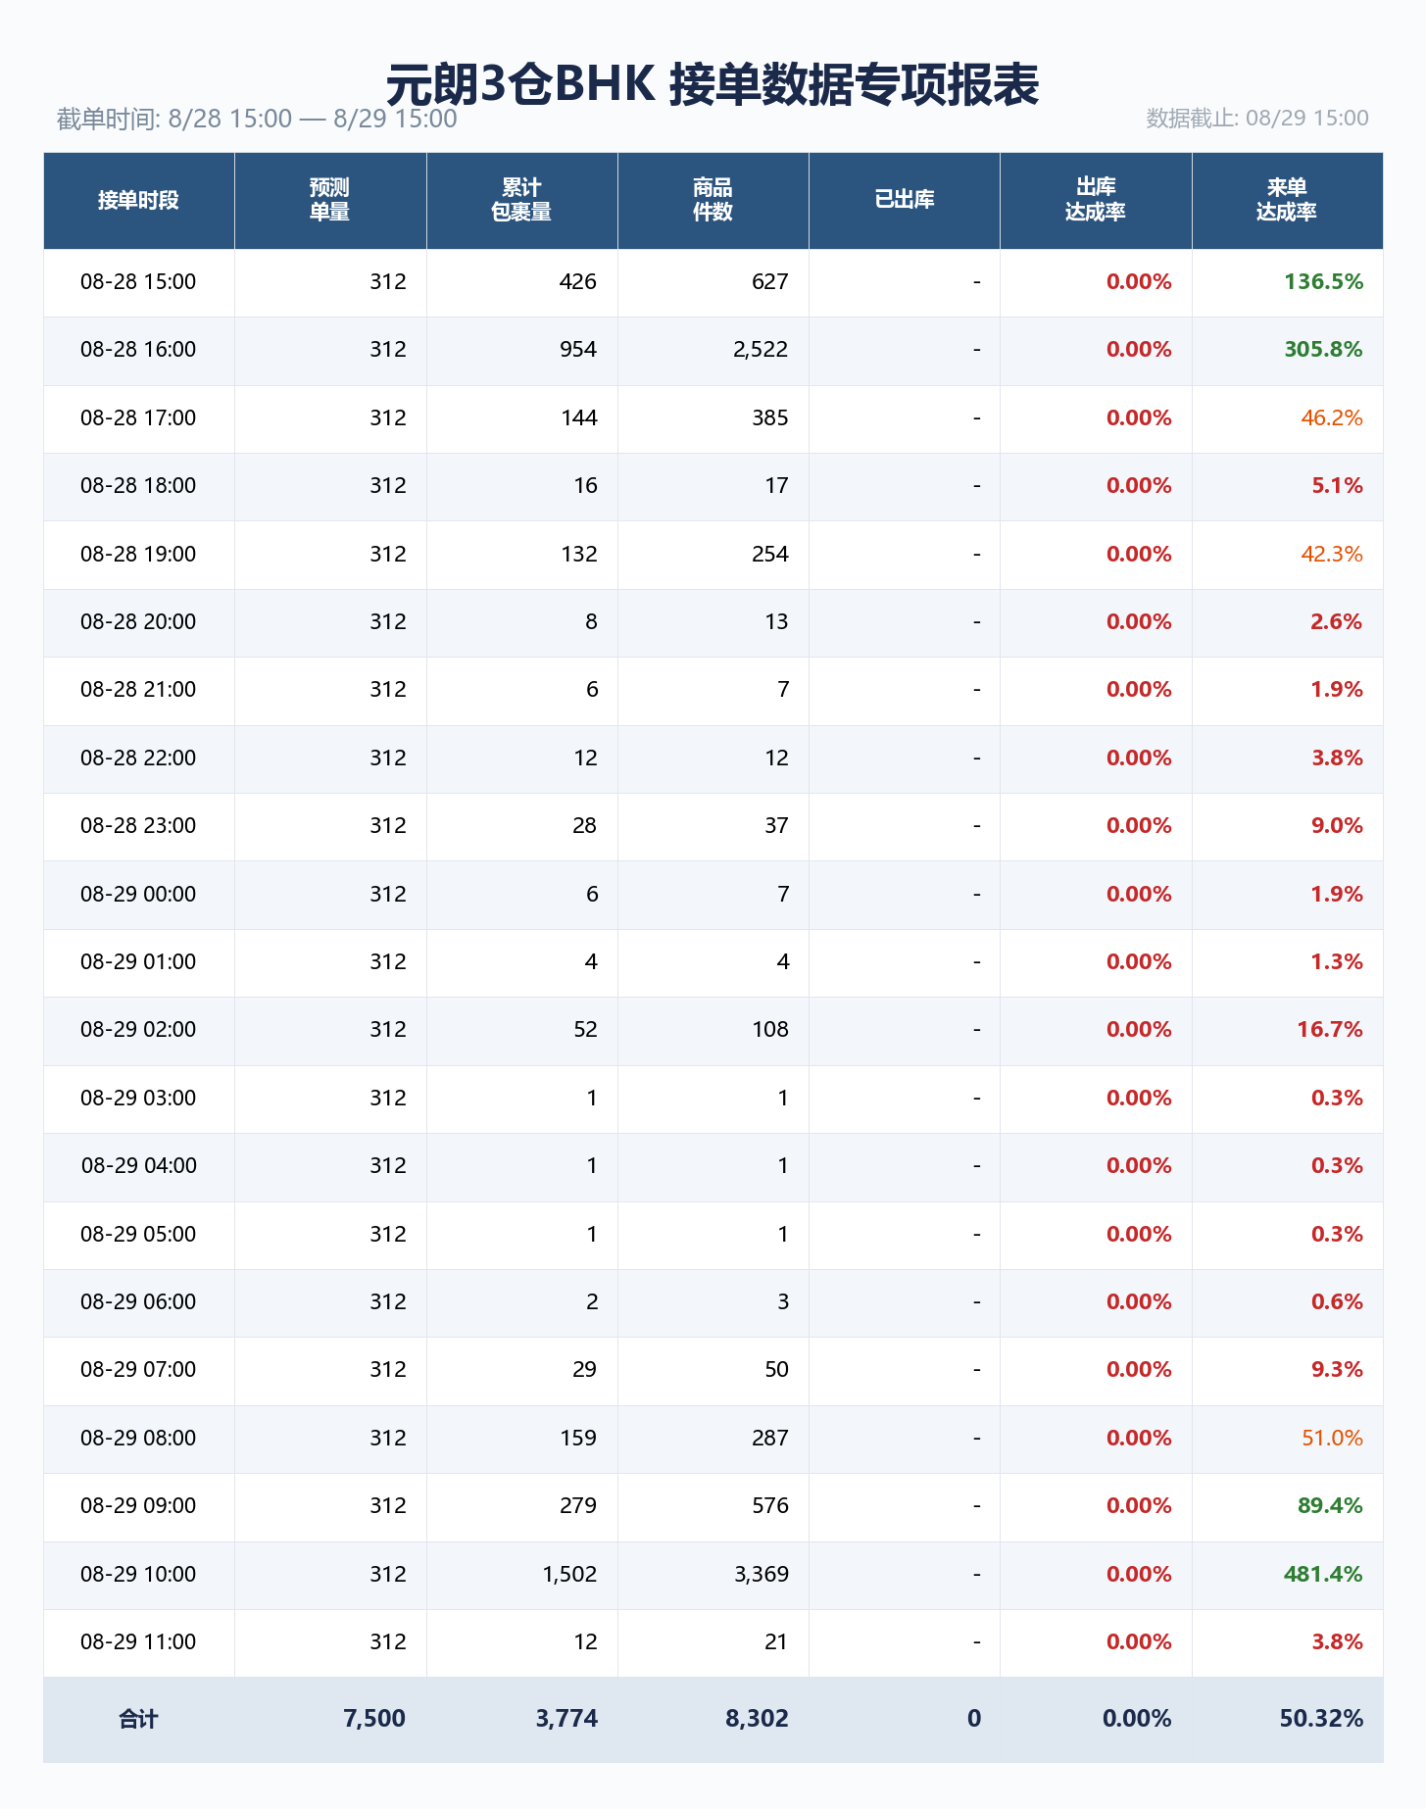The width and height of the screenshot is (1426, 1809).
Task: Select the 481.4% green rate cell
Action: click(1323, 1574)
